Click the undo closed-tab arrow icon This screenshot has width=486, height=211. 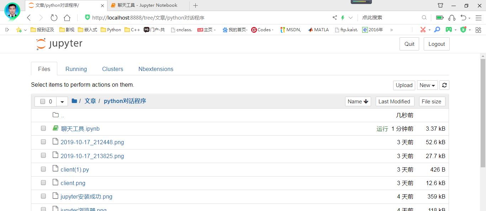(x=463, y=17)
